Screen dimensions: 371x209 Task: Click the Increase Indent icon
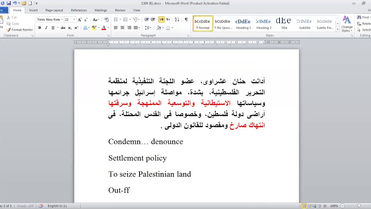[153, 19]
